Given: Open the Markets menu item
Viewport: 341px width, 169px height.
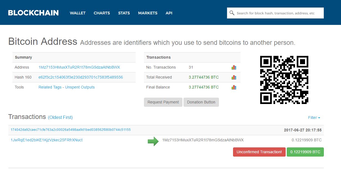Looking at the screenshot, I should (x=148, y=13).
